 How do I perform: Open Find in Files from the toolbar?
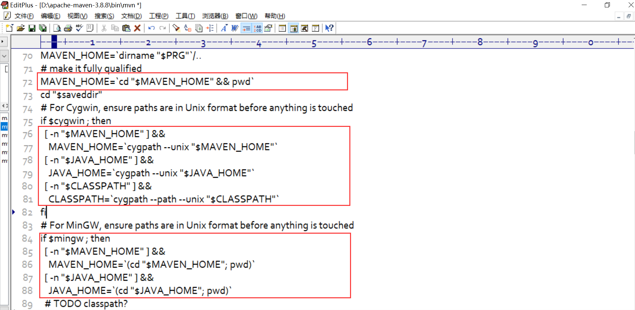(x=199, y=28)
